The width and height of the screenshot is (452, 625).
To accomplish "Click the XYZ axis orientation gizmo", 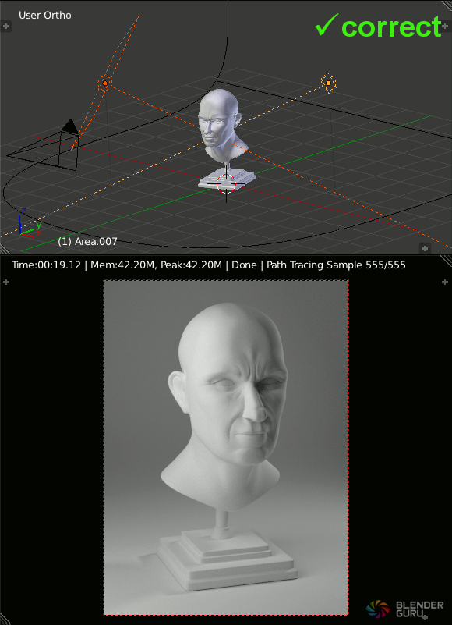I will coord(30,223).
